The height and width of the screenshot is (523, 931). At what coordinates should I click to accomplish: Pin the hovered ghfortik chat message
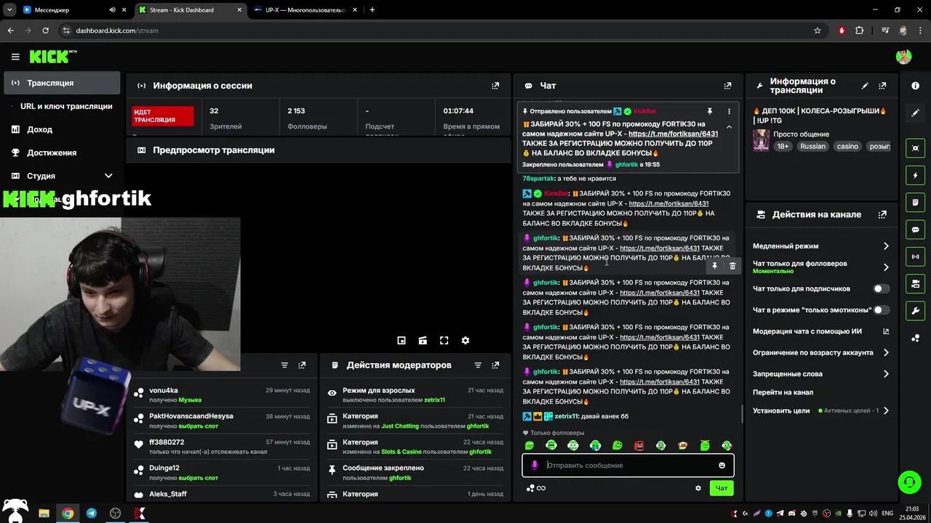point(714,266)
